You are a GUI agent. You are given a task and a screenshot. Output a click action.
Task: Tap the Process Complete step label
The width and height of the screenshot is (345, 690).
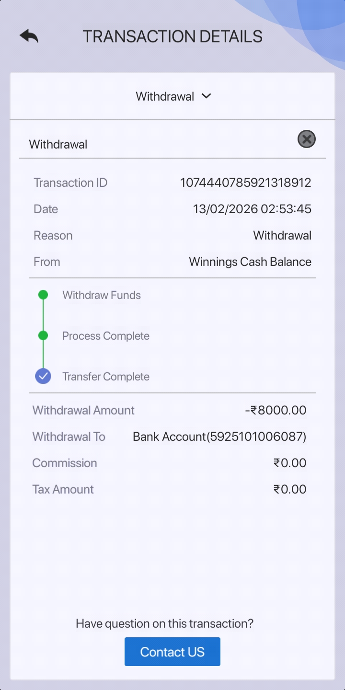(106, 336)
